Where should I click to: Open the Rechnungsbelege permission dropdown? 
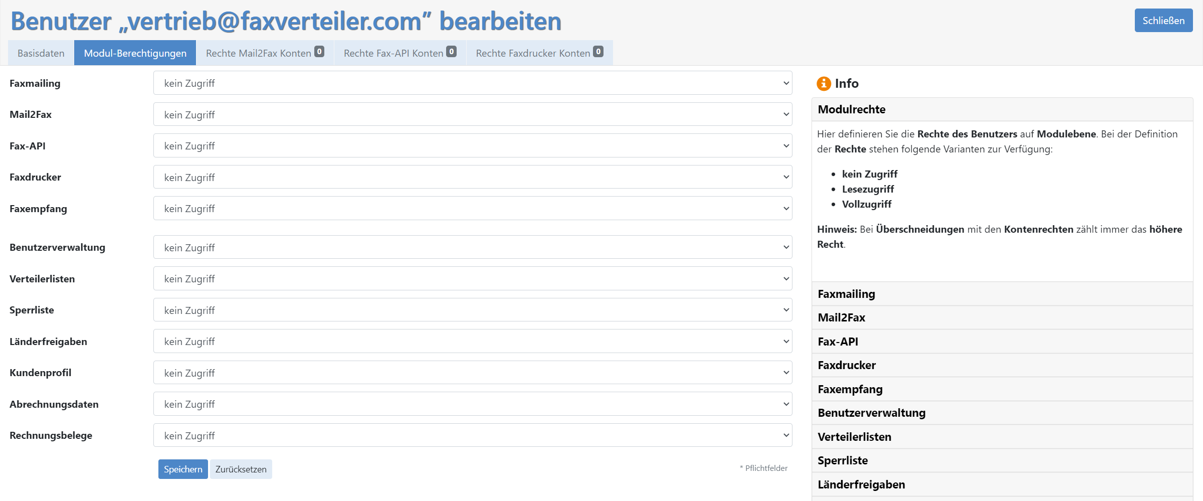tap(473, 435)
